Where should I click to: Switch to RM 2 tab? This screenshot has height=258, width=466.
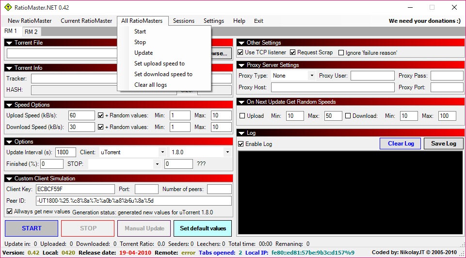click(x=31, y=32)
